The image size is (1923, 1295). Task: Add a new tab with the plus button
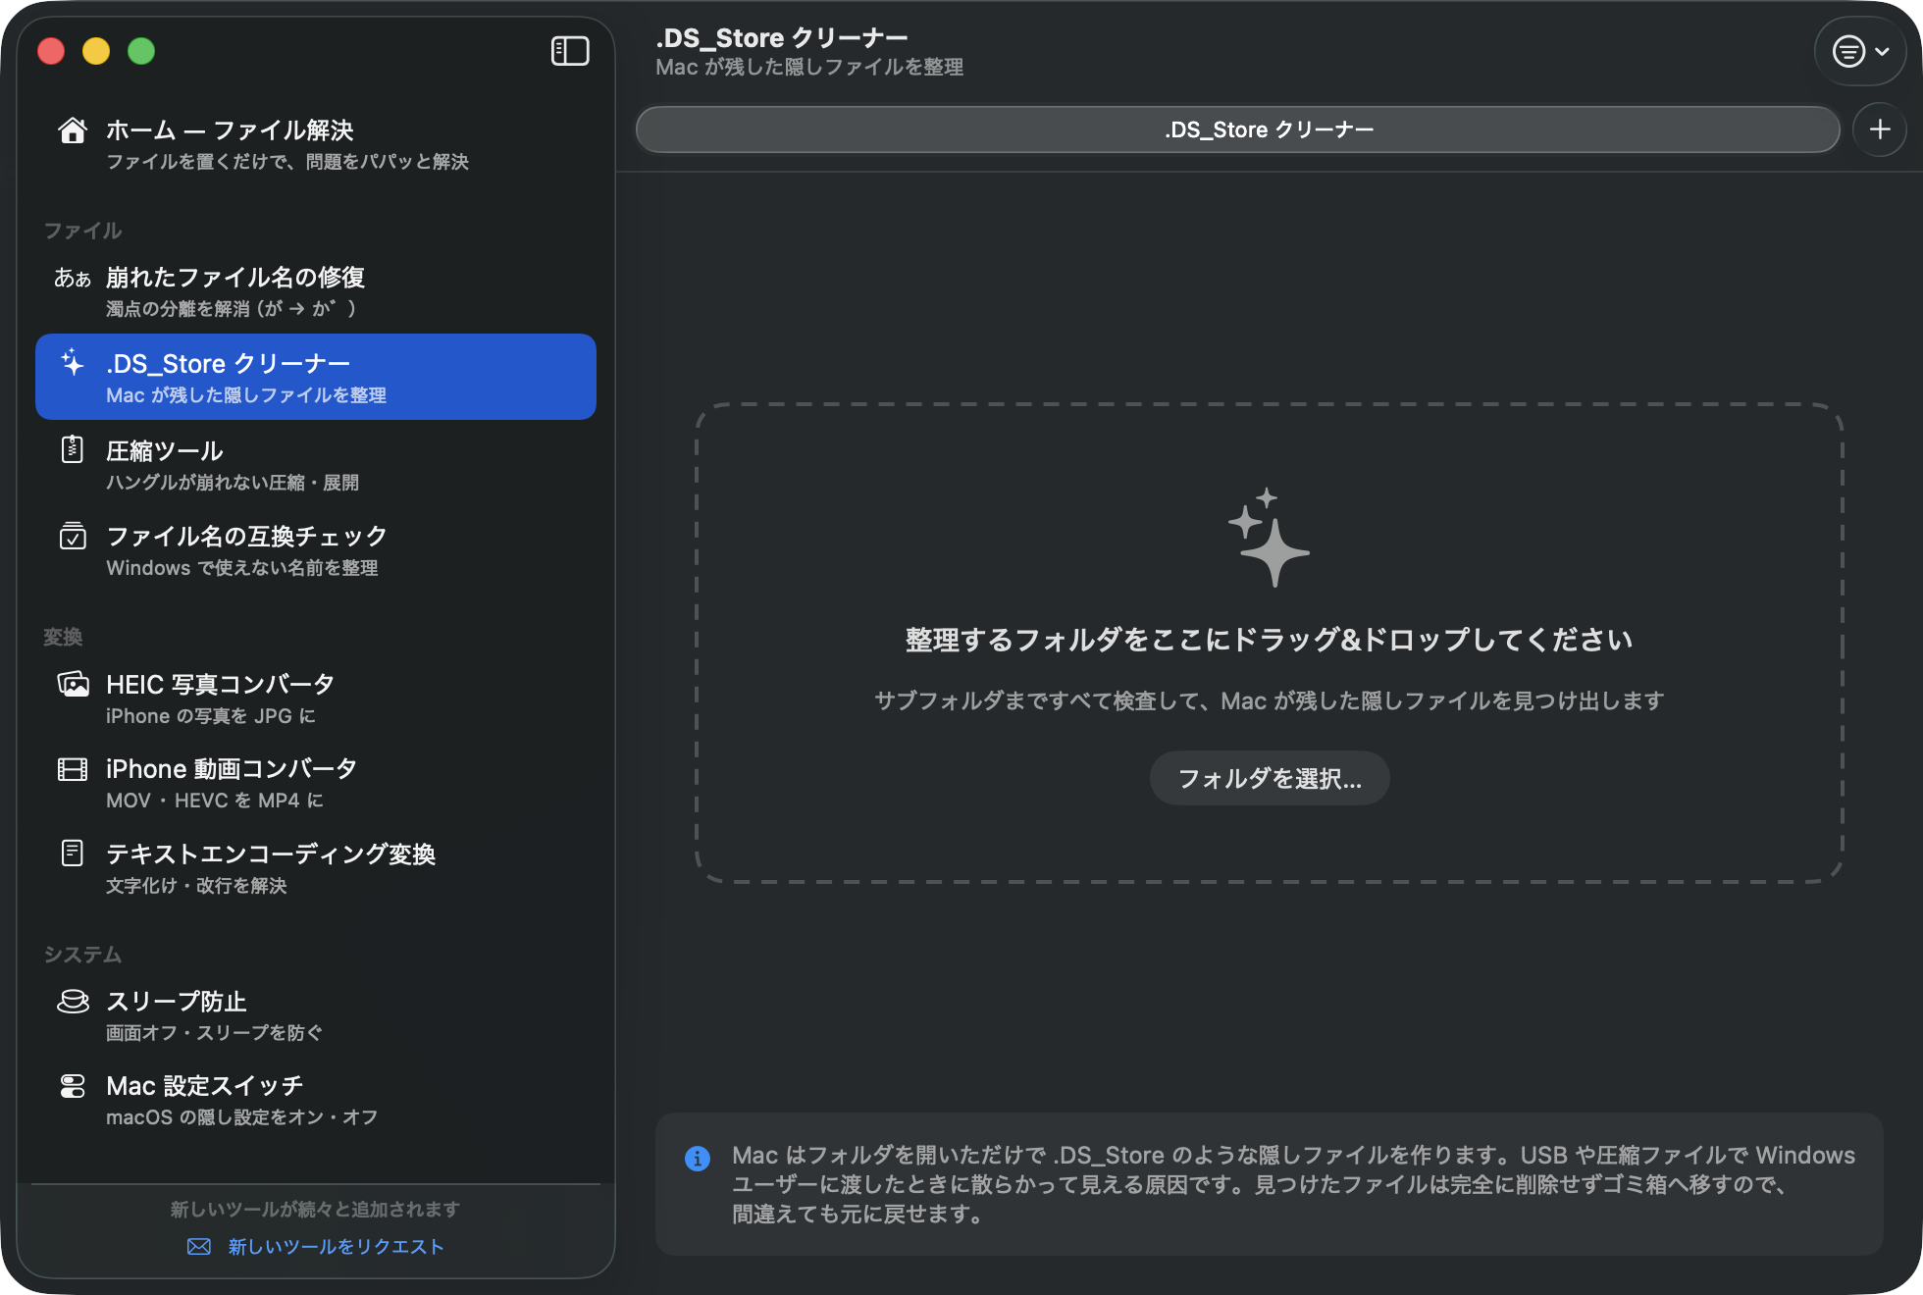1880,129
